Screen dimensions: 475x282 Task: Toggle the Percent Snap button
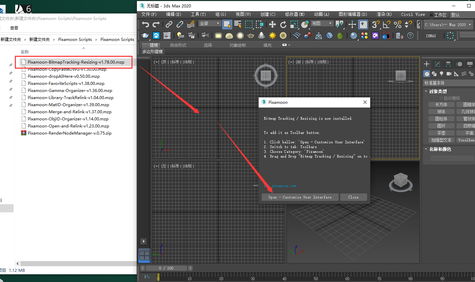click(398, 24)
